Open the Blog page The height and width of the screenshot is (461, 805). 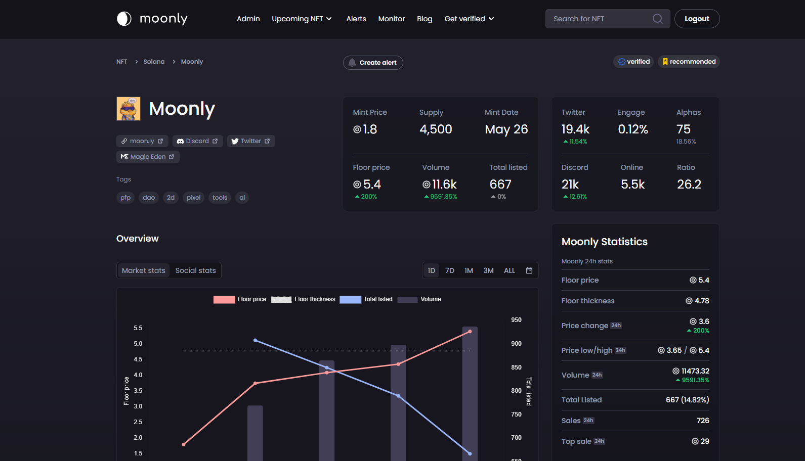[x=425, y=19]
